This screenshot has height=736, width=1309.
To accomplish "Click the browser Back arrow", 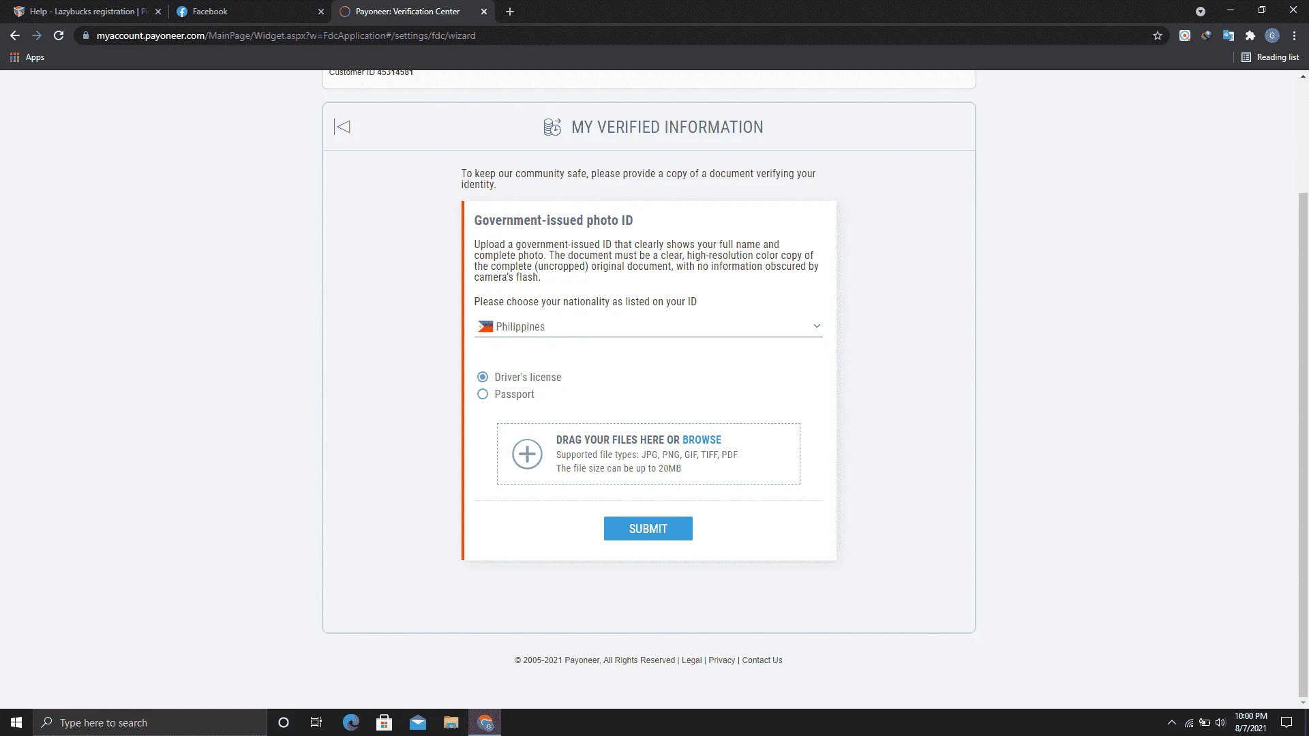I will [15, 35].
